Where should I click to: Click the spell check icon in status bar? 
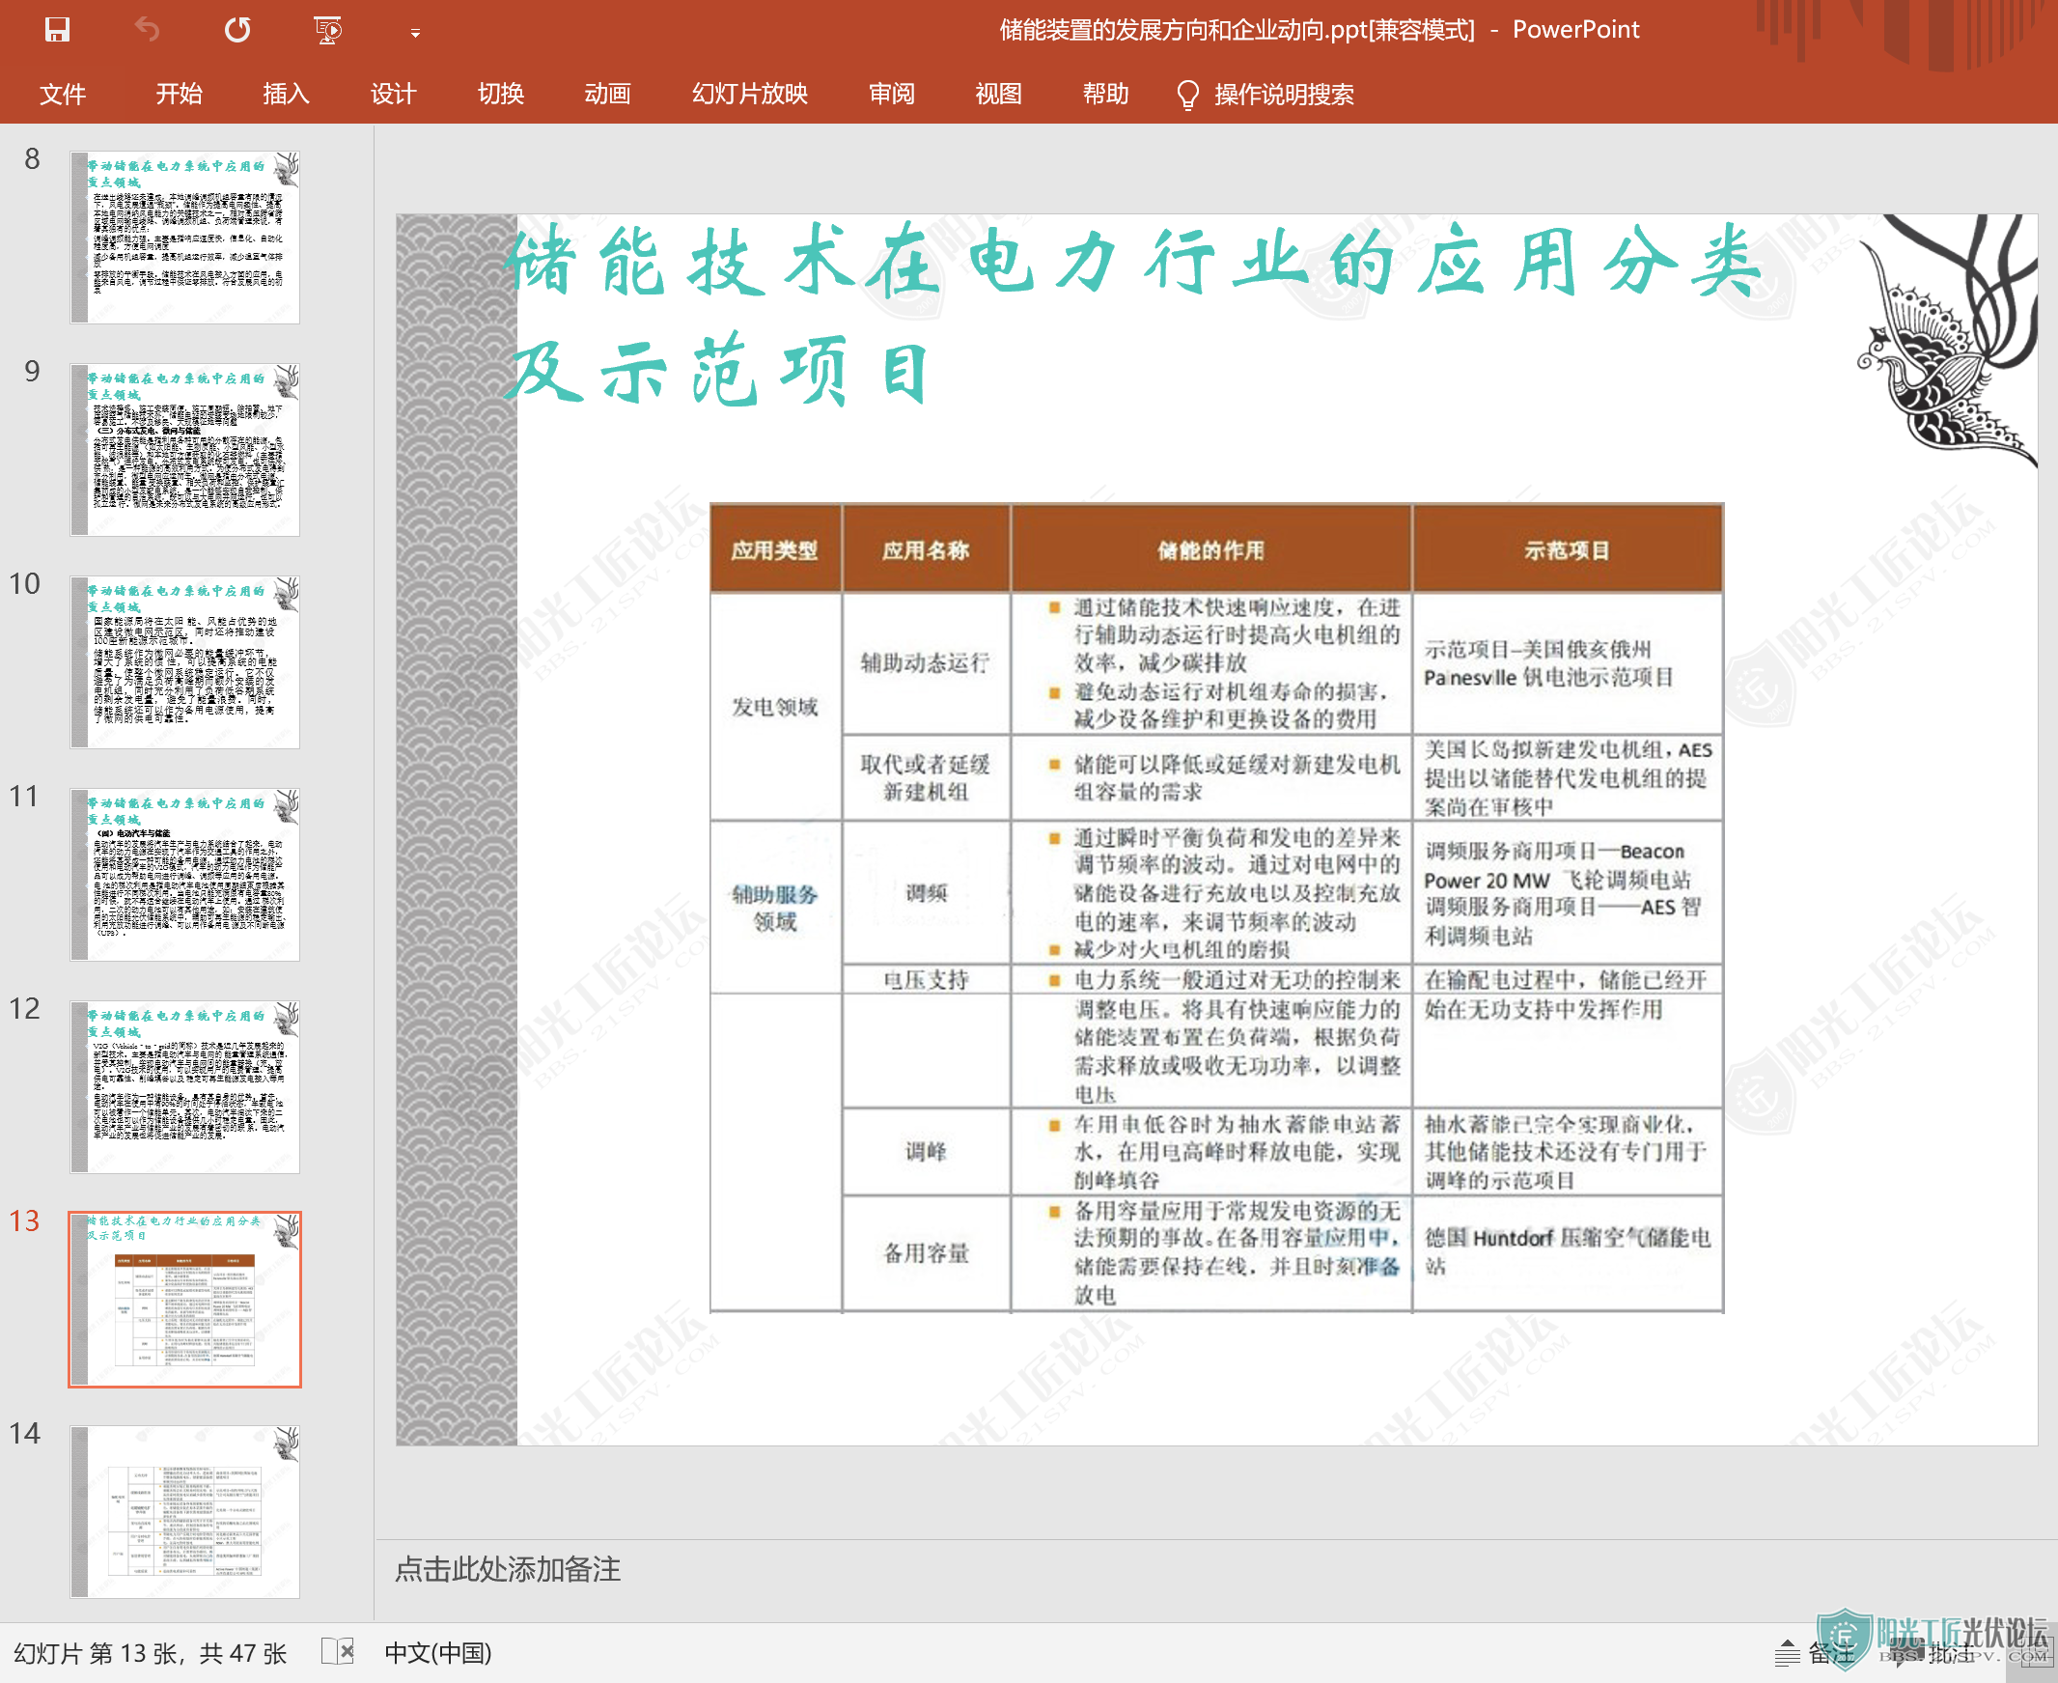coord(338,1651)
